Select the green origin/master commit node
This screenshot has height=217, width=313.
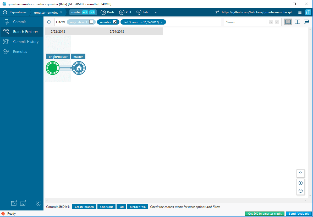[53, 68]
